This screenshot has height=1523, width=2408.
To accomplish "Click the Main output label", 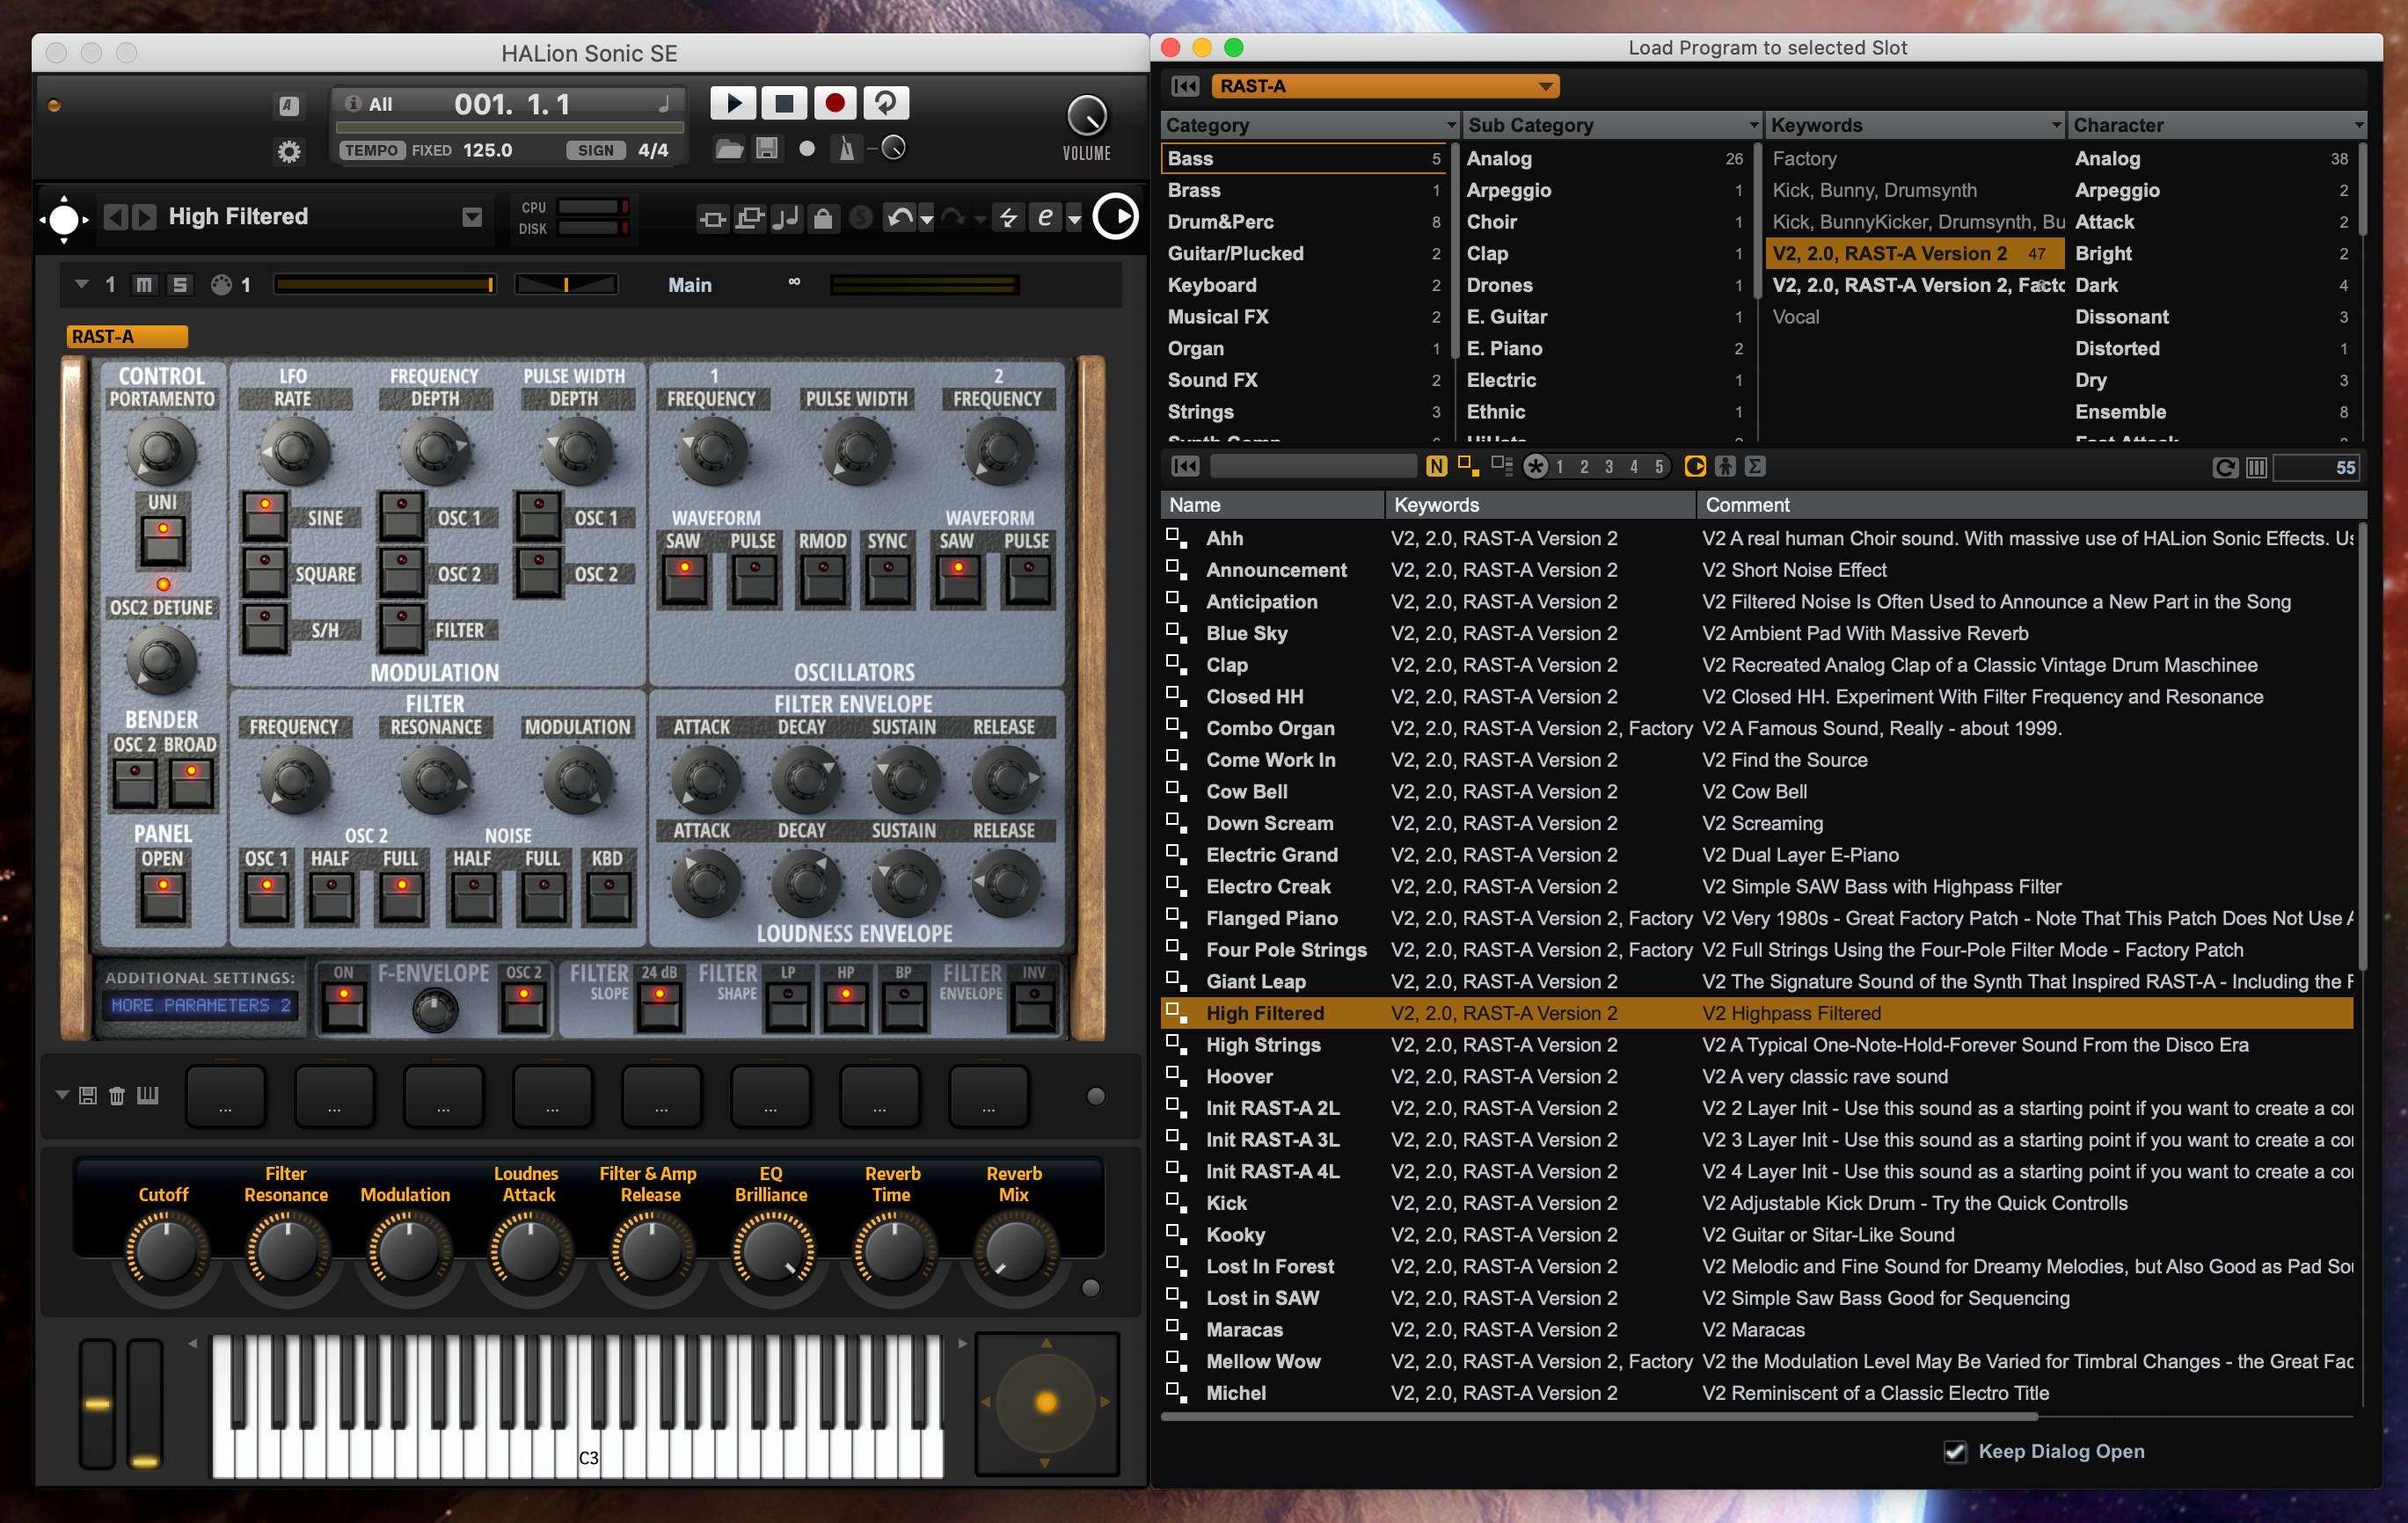I will pyautogui.click(x=690, y=285).
